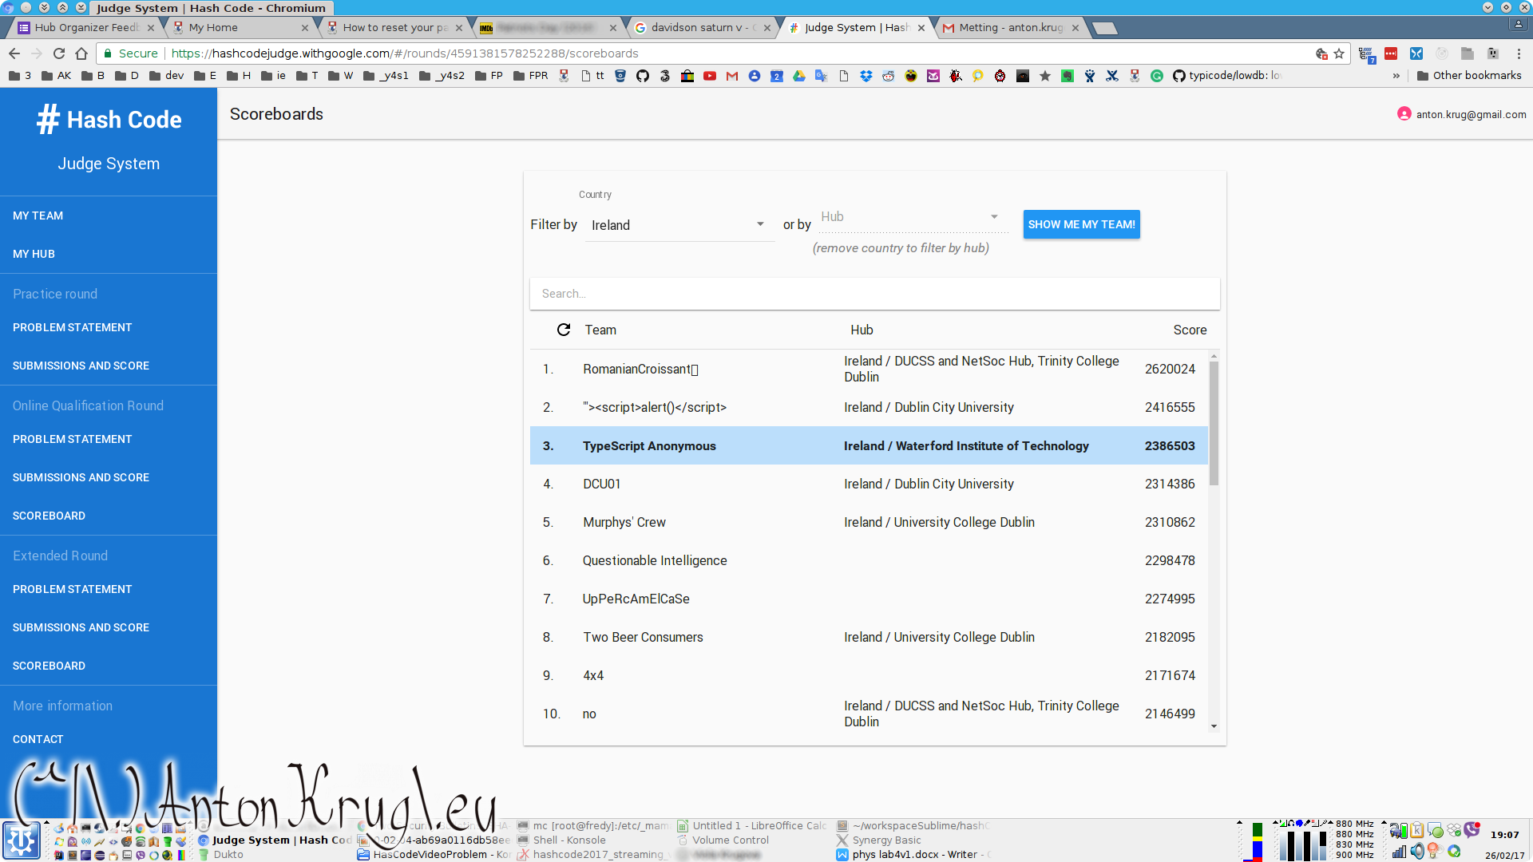Expand the Country filter dropdown showing Ireland
Image resolution: width=1533 pixels, height=862 pixels.
click(679, 225)
